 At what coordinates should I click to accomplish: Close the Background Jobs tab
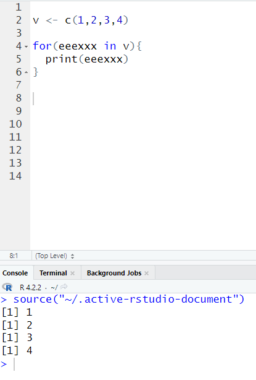tap(146, 274)
